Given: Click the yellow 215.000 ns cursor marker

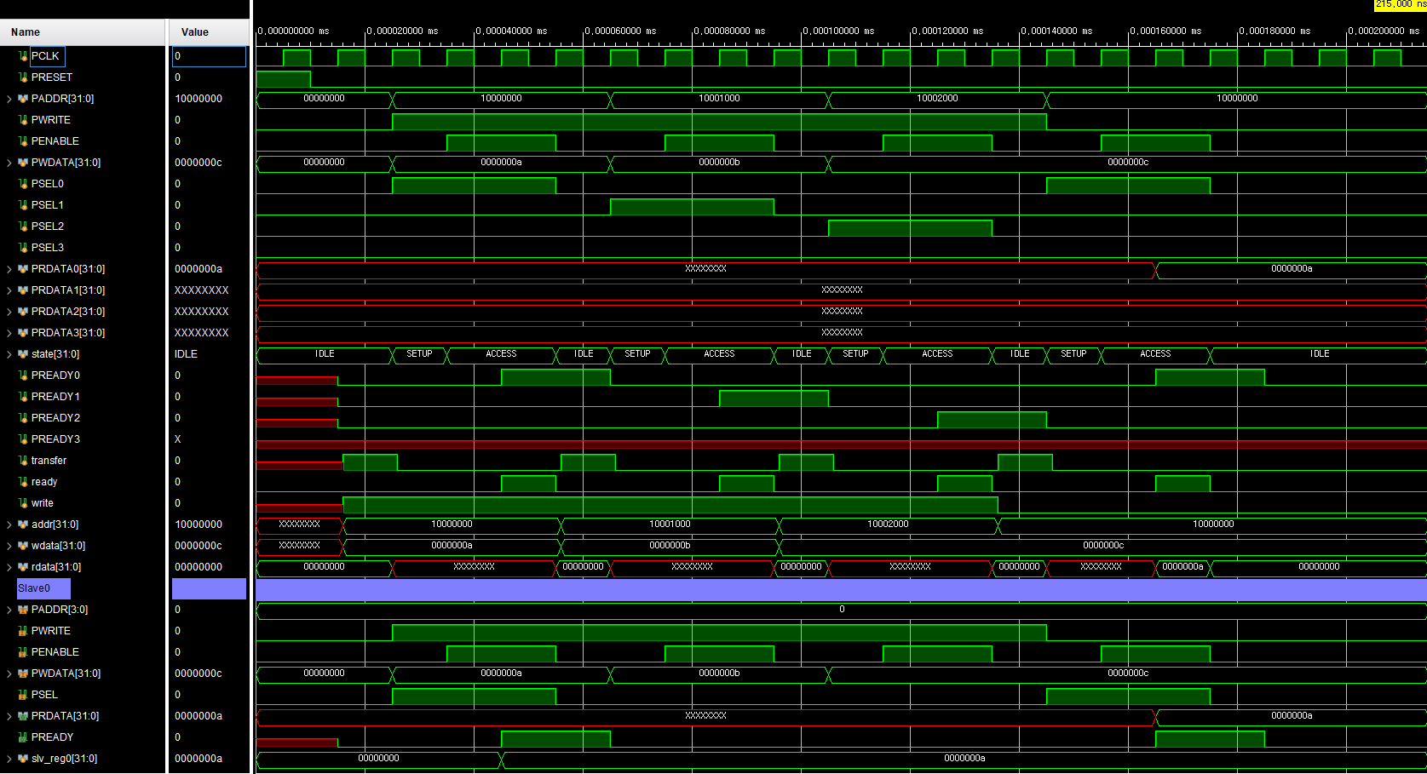Looking at the screenshot, I should [x=1399, y=4].
